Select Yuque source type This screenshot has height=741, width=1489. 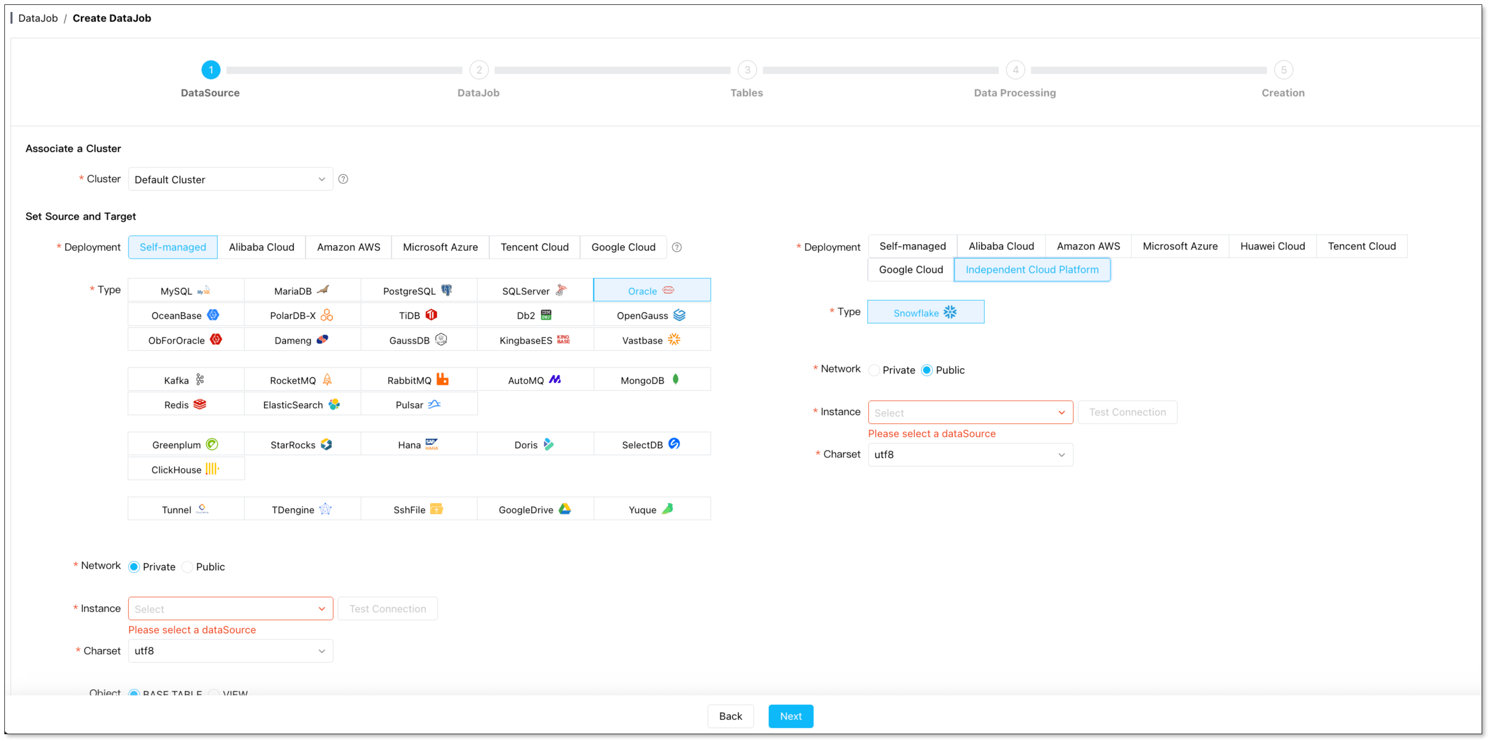coord(652,510)
